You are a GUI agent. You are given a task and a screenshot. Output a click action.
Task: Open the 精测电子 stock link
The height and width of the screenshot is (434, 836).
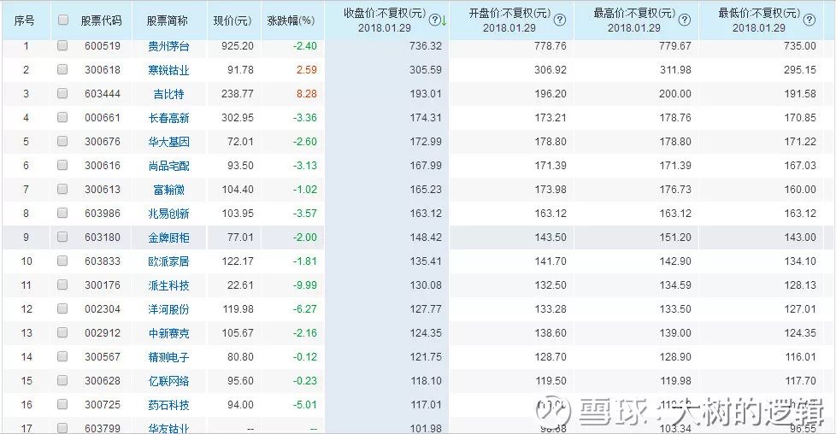pos(168,357)
